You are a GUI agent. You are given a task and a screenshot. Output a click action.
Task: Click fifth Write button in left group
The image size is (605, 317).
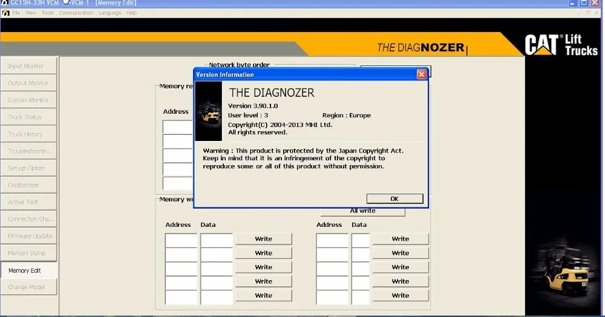click(264, 295)
